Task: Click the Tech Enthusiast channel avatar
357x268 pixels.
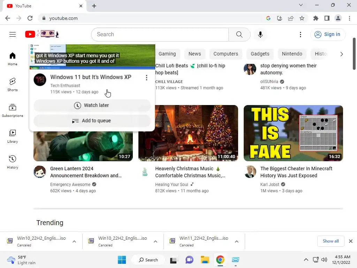Action: [40, 80]
